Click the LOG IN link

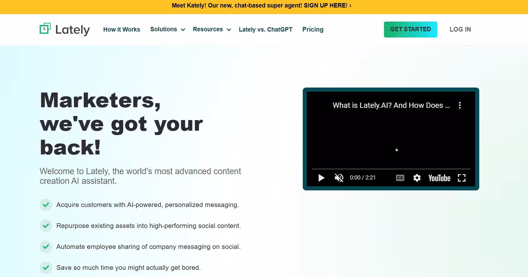coord(460,29)
